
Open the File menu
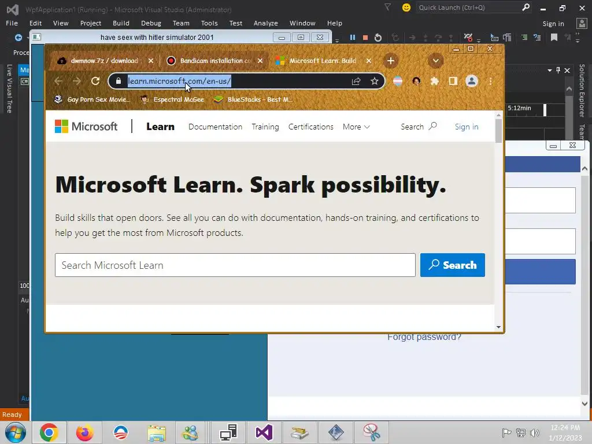point(12,23)
